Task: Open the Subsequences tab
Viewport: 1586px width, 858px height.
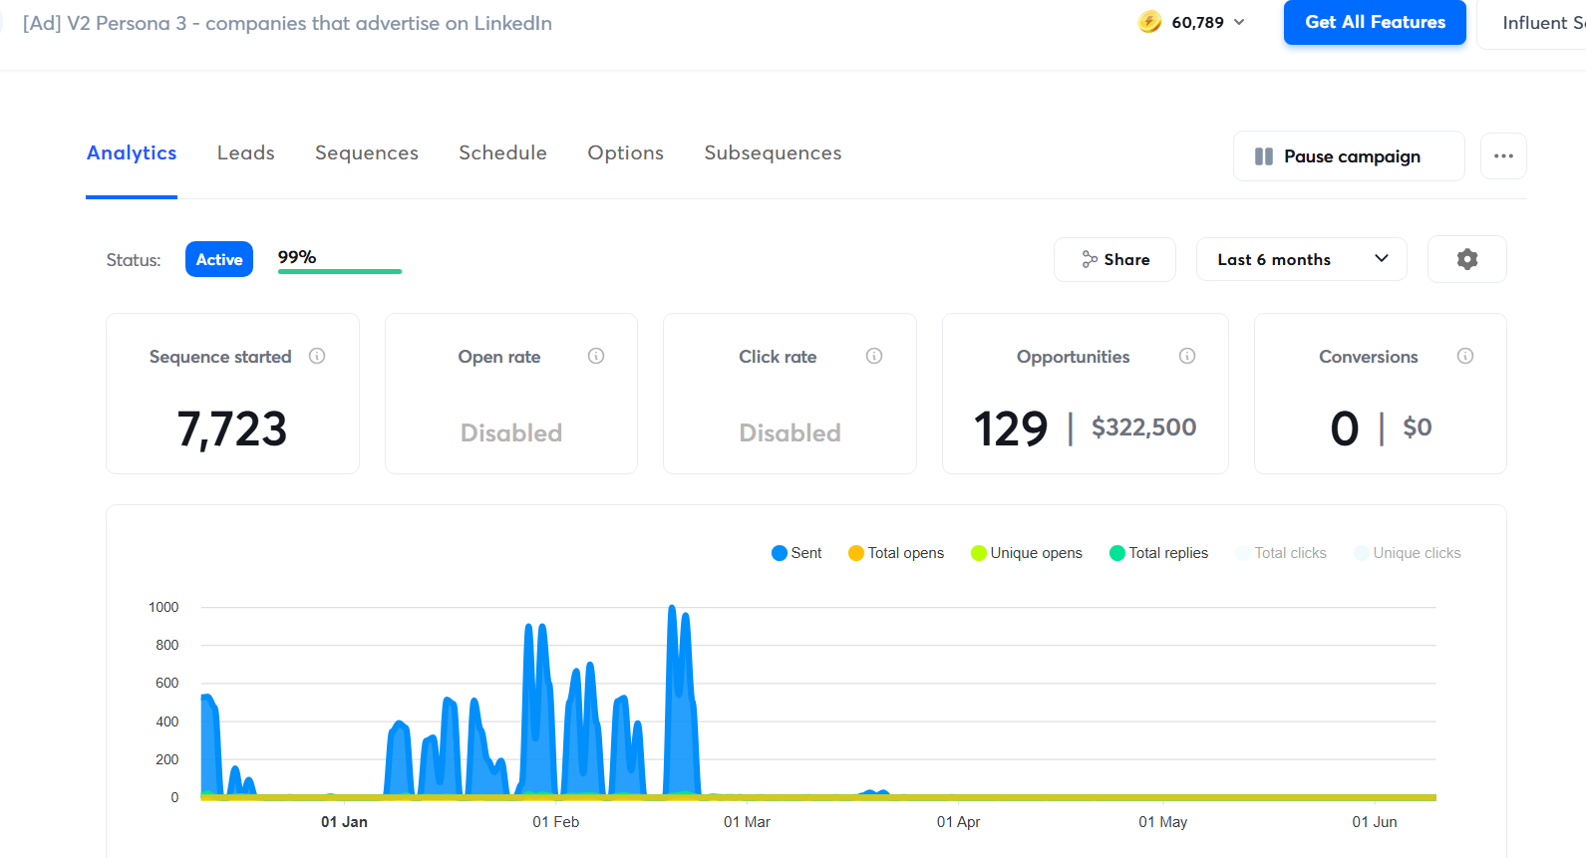Action: (x=773, y=152)
